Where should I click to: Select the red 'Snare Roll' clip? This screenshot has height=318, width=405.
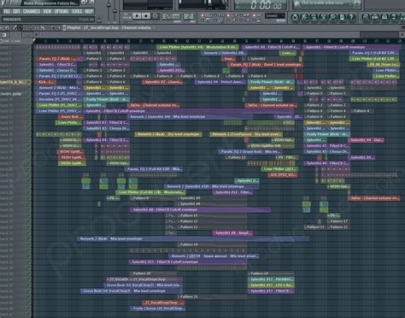point(71,117)
